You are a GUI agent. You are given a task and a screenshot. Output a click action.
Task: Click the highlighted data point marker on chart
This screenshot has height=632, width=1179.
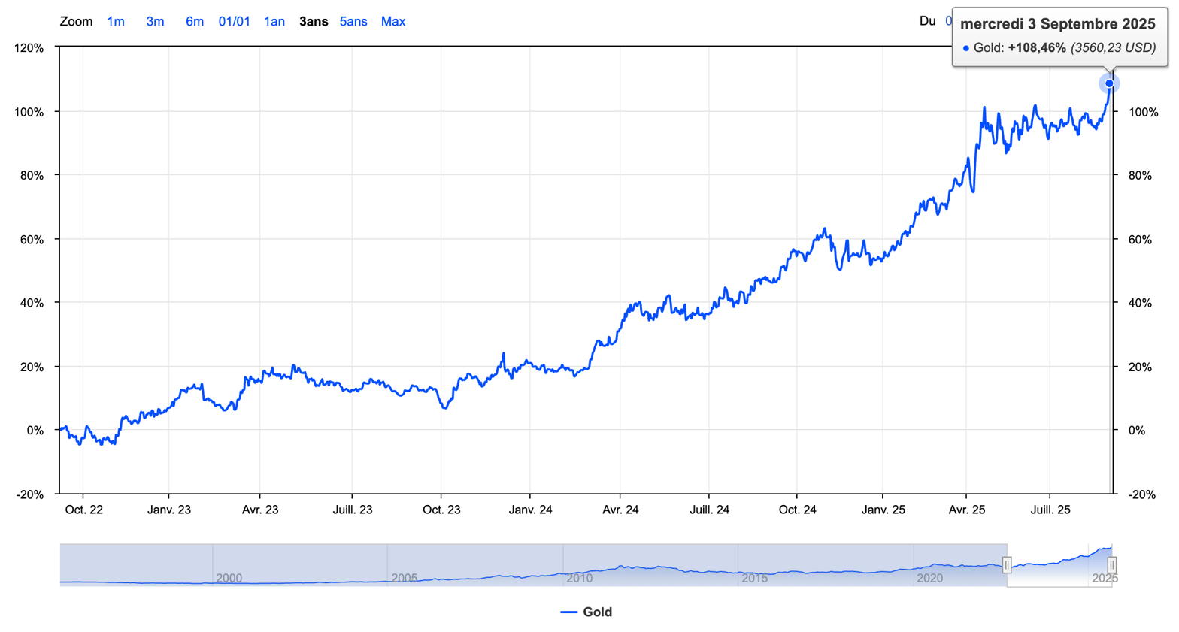(x=1109, y=83)
